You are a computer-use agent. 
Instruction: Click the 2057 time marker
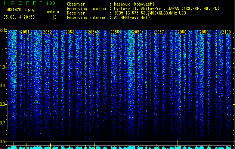coord(160,32)
